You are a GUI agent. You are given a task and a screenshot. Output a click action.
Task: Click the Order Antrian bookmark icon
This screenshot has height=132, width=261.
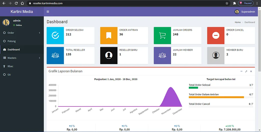click(x=109, y=35)
